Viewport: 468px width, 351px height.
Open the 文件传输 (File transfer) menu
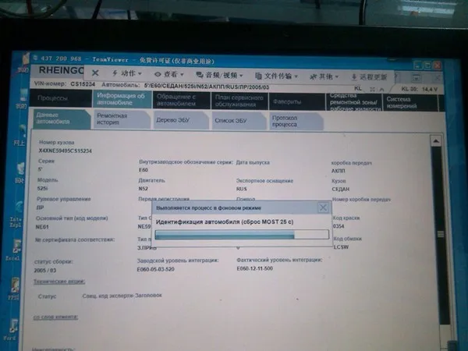277,76
